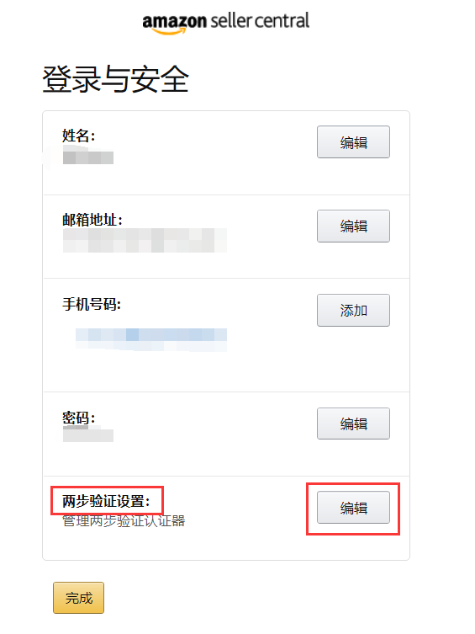Select the 两步验证设置 label

(106, 501)
